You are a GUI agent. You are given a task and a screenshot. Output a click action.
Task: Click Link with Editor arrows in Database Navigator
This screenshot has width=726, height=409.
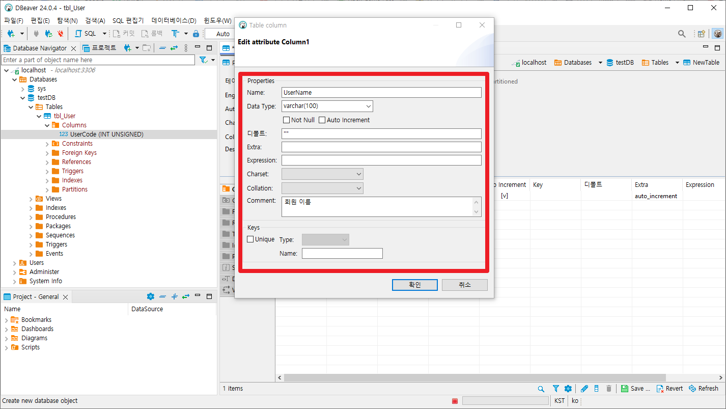click(174, 48)
